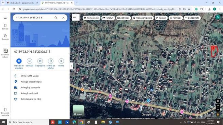Filter map by Farmacii chip

175,18
